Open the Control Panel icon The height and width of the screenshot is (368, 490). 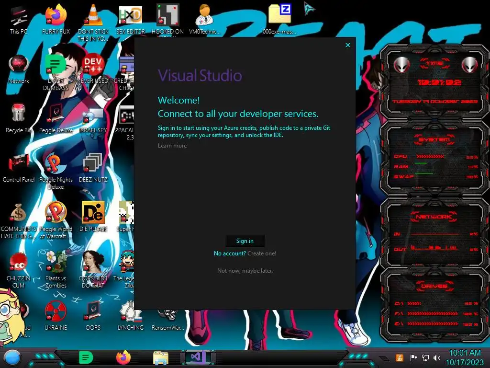[x=19, y=168]
